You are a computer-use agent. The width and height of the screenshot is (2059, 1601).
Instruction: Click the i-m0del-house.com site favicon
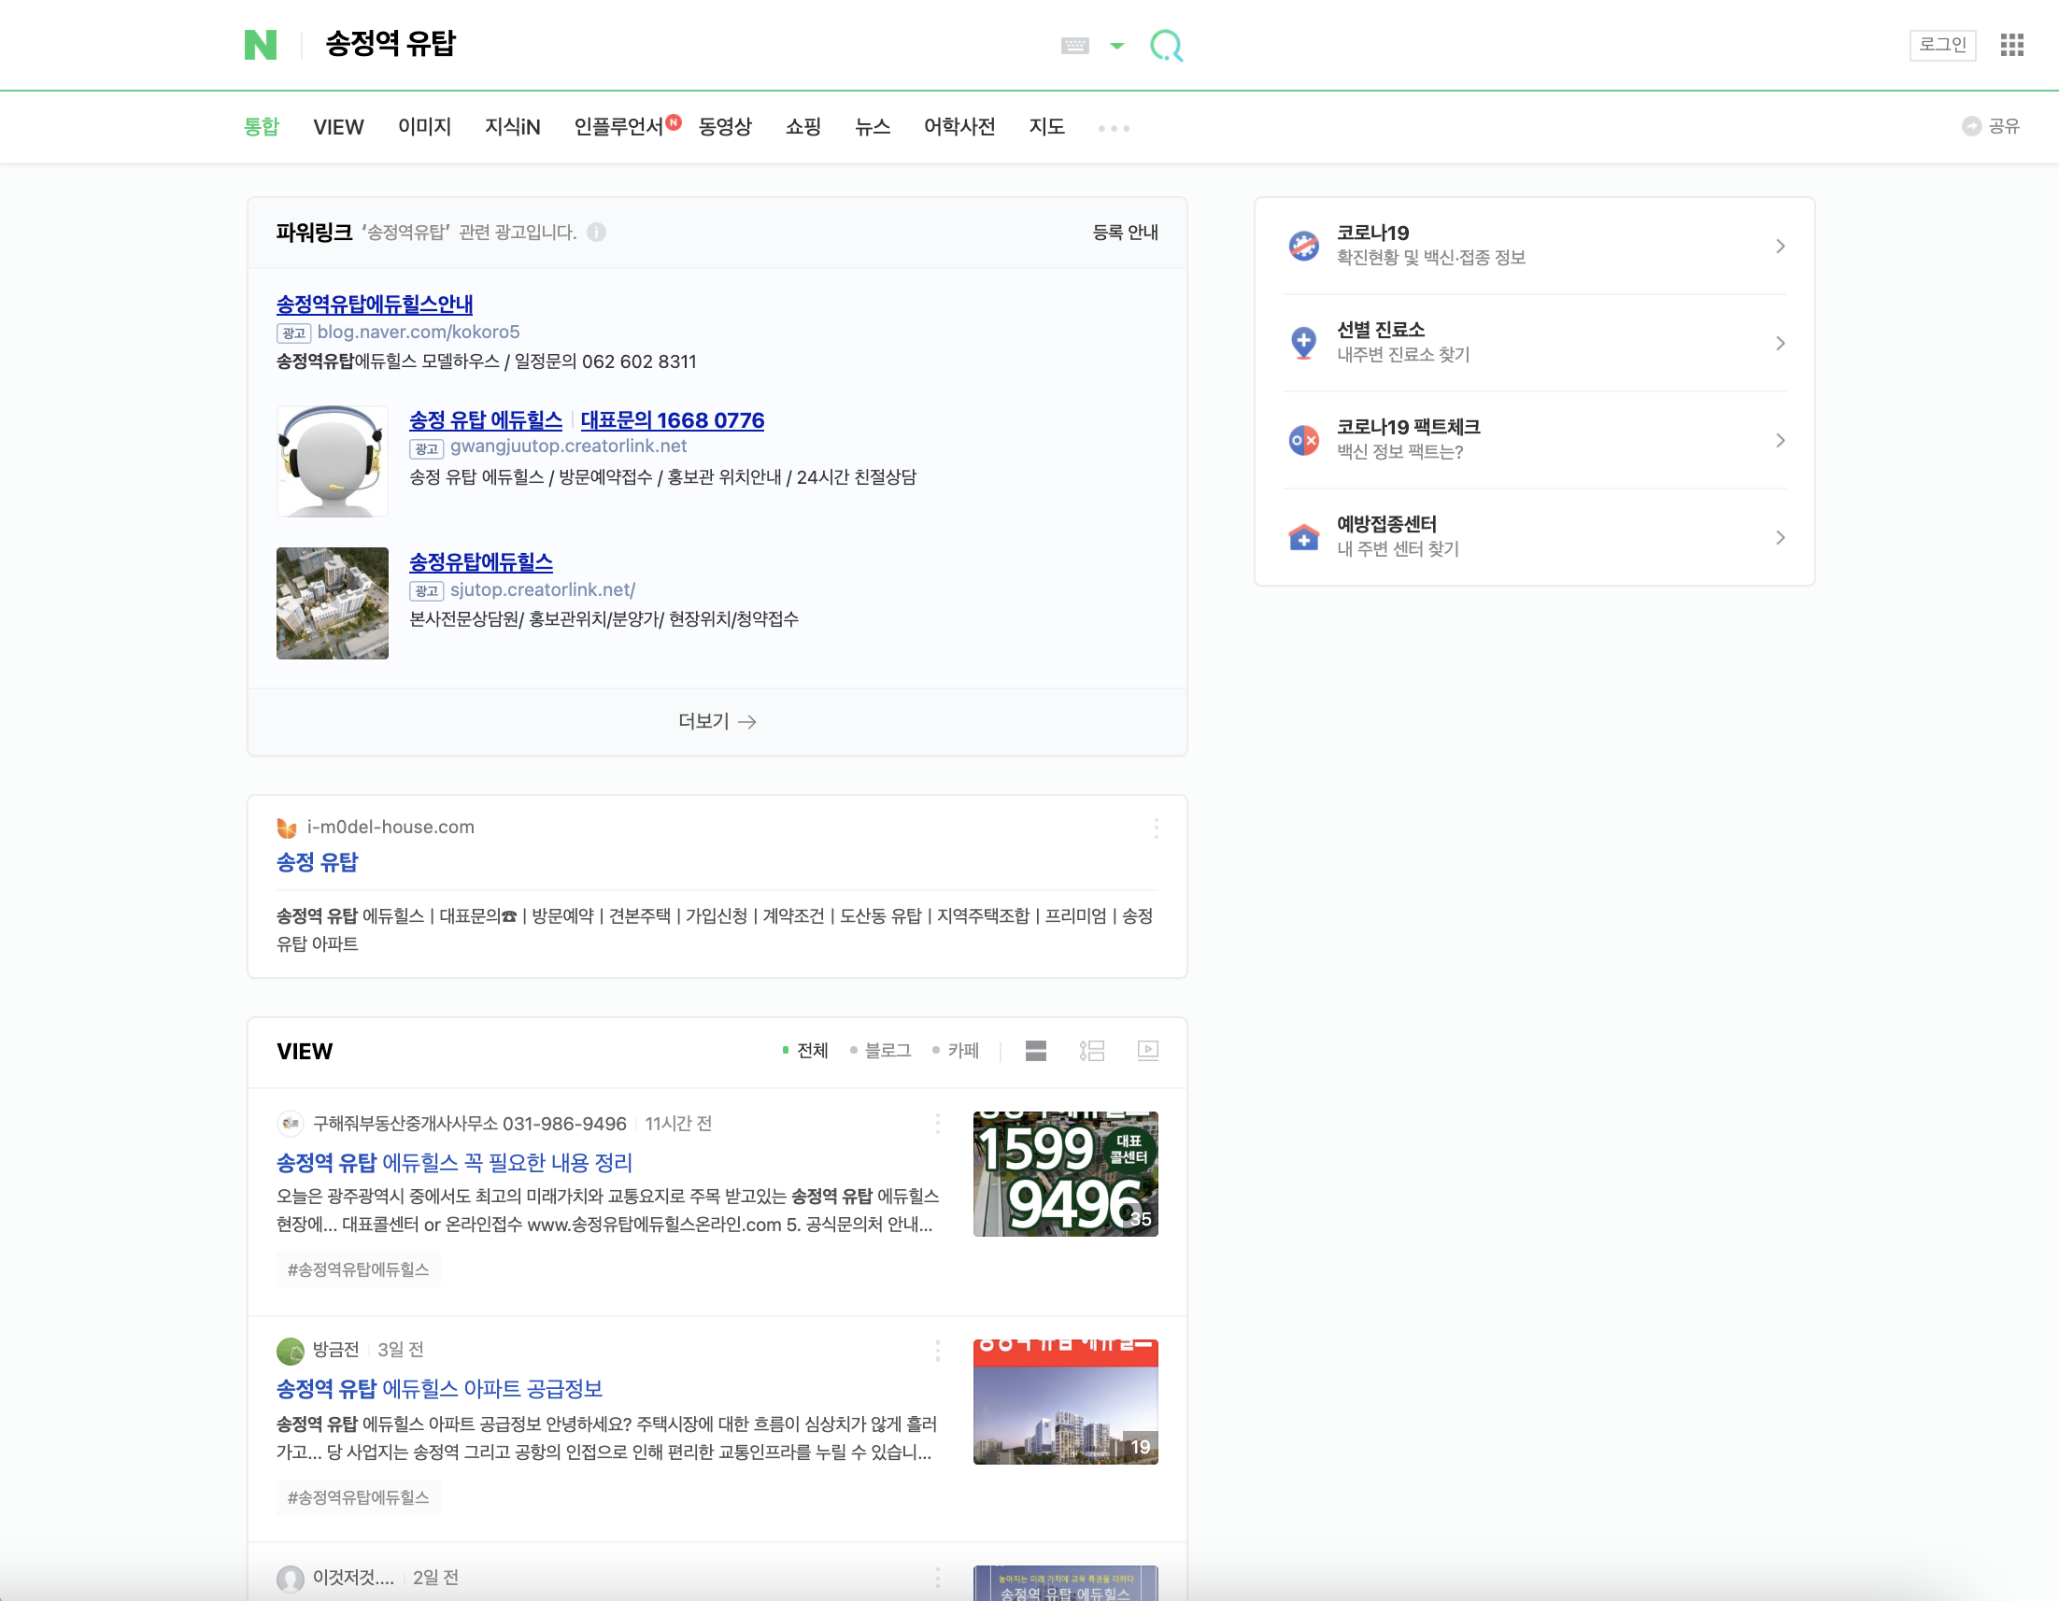(287, 827)
